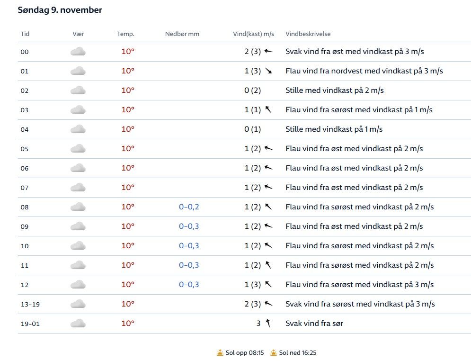Image resolution: width=471 pixels, height=361 pixels.
Task: Click the sunrise icon next to Sol opp
Action: [x=220, y=353]
